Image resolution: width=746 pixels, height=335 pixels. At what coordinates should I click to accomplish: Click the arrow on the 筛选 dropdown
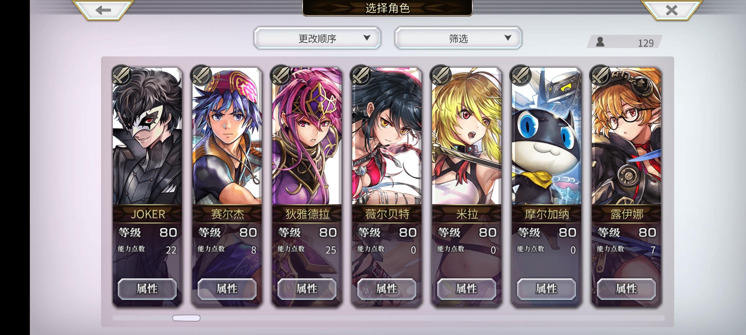tap(508, 38)
